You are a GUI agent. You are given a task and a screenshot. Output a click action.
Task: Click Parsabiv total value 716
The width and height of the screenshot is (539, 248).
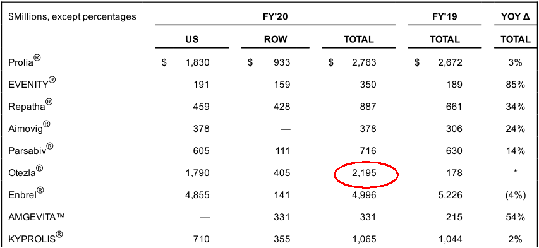click(368, 151)
